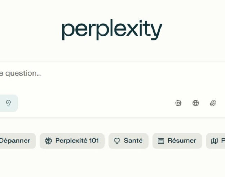
Task: Open the model selector chip icon
Action: (178, 103)
